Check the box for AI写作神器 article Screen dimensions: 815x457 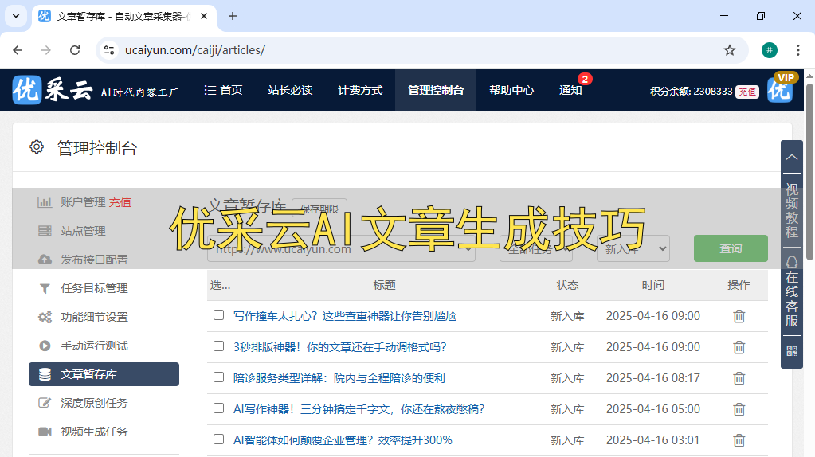tap(219, 408)
